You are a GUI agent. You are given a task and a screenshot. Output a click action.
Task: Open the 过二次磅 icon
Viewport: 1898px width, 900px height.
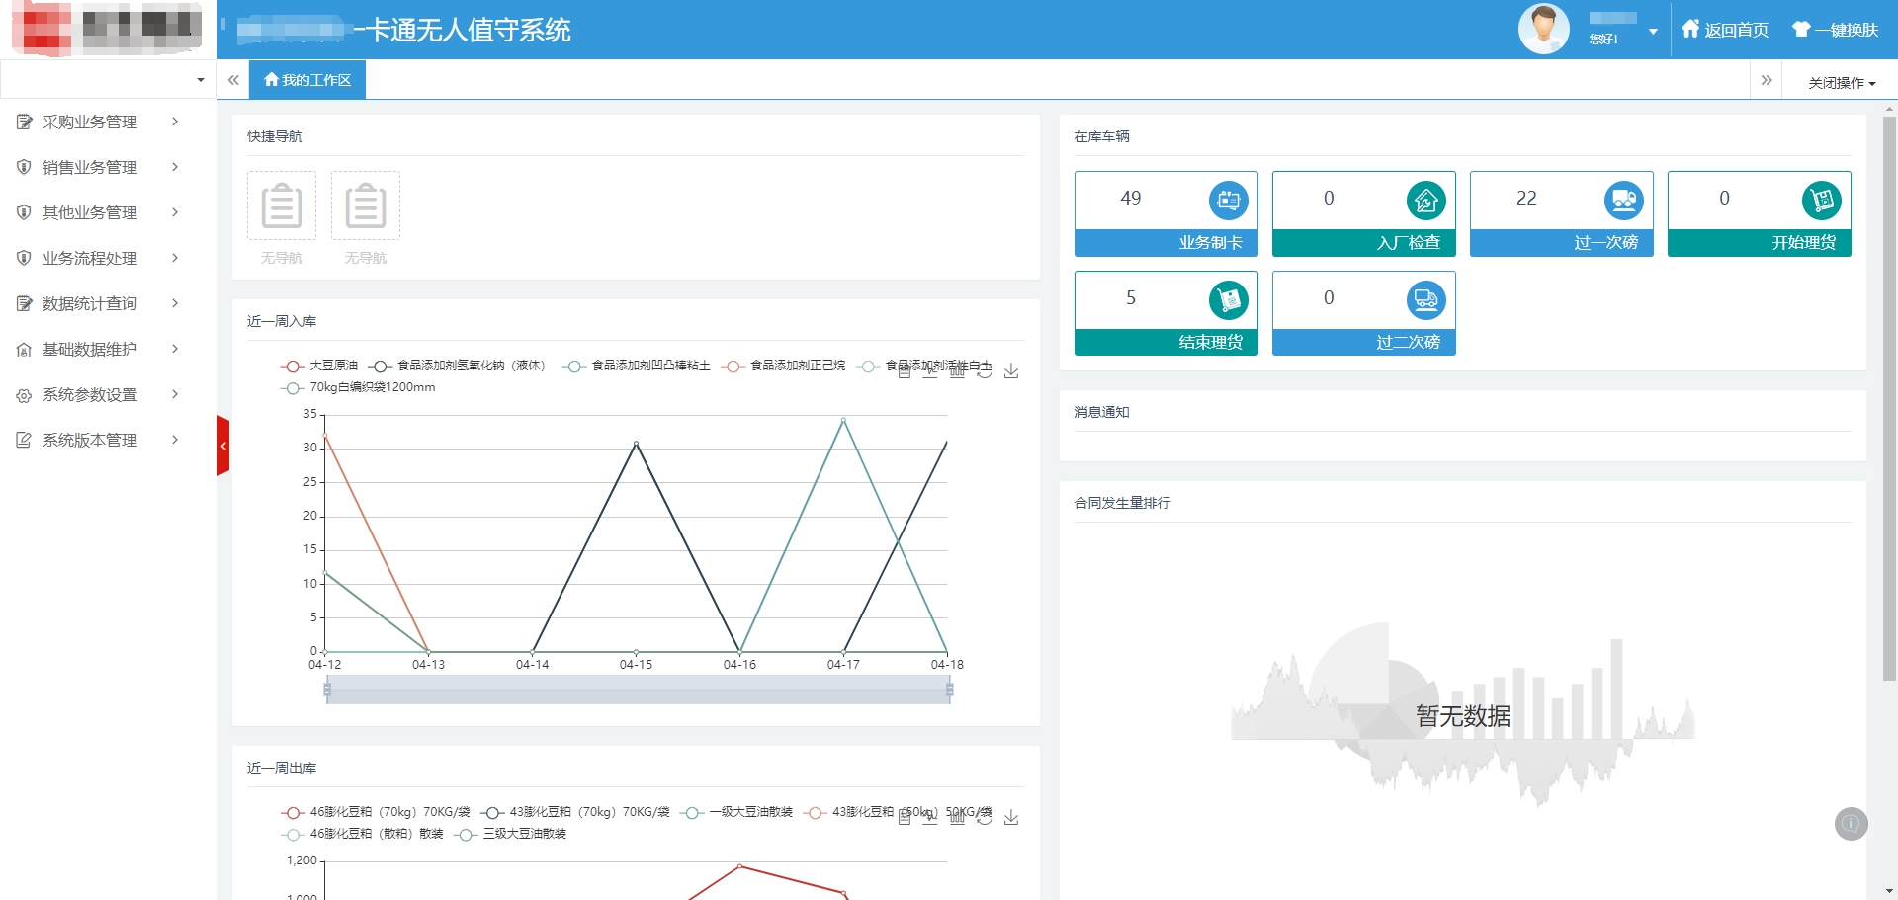tap(1425, 300)
